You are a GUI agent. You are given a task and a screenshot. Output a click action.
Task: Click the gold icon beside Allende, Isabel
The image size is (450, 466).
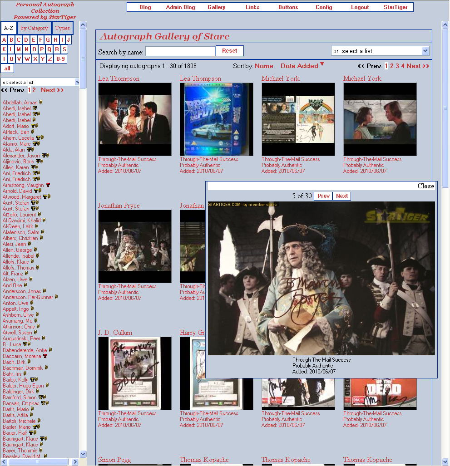[x=38, y=255]
